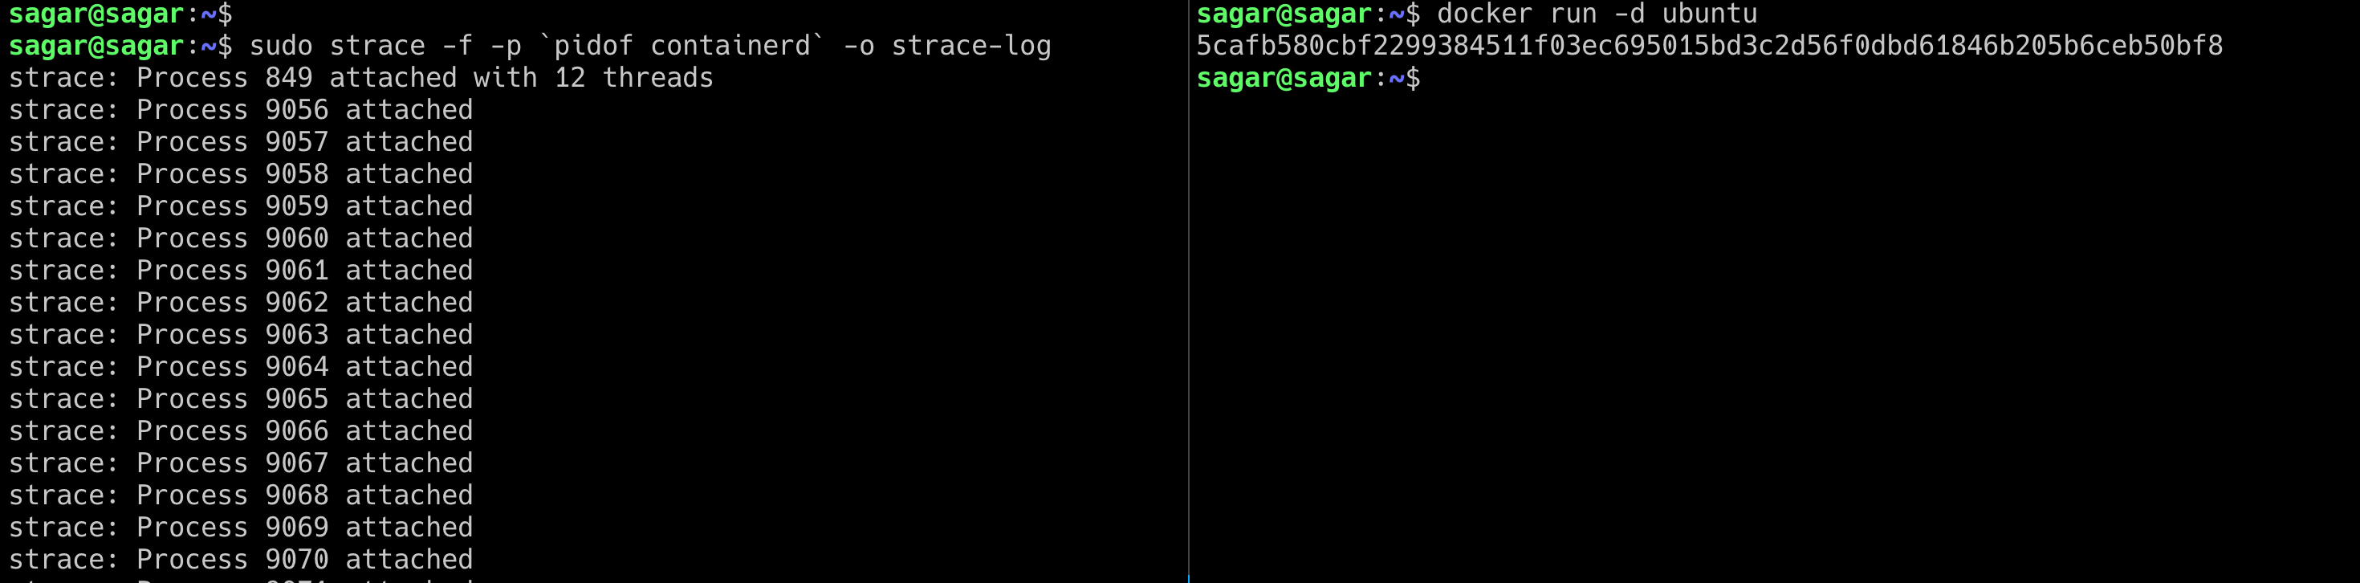Select the container ID hash output
The height and width of the screenshot is (583, 2360).
tap(1710, 46)
